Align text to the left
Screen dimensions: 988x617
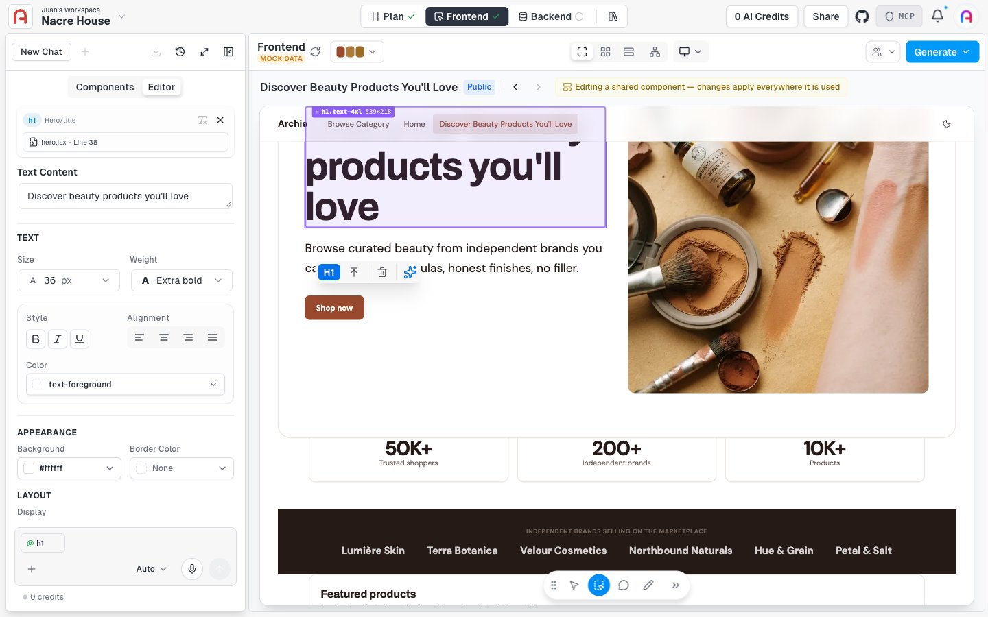pos(139,337)
